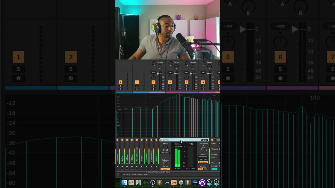335x188 pixels.
Task: Toggle the Compressor device activator
Action: point(152,140)
